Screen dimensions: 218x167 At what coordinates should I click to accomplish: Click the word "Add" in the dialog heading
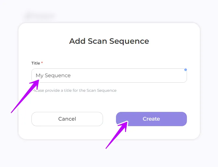click(x=77, y=41)
